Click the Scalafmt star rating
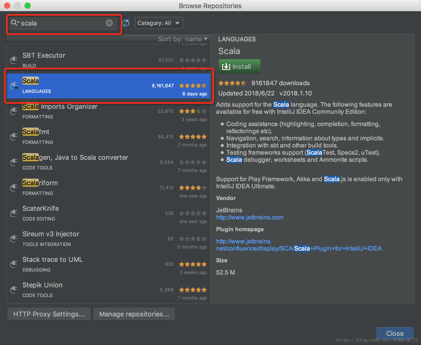 pos(193,137)
